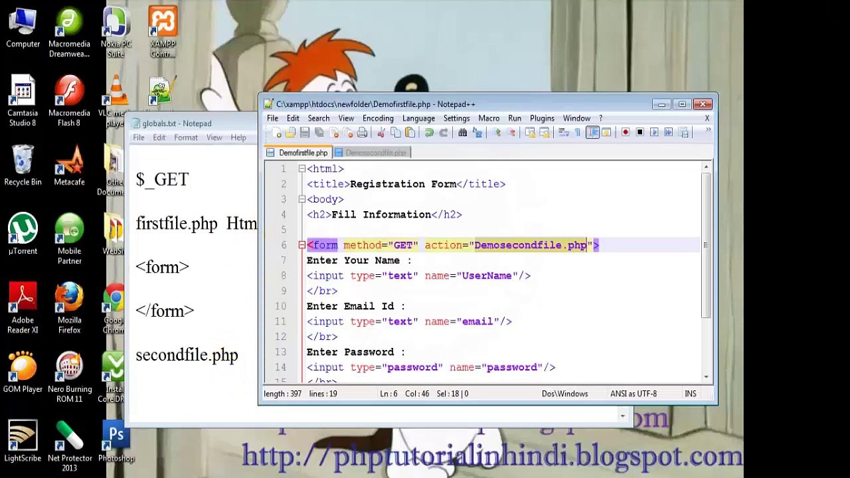The image size is (850, 478).
Task: Collapse the html fold marker on line 1
Action: pyautogui.click(x=301, y=169)
